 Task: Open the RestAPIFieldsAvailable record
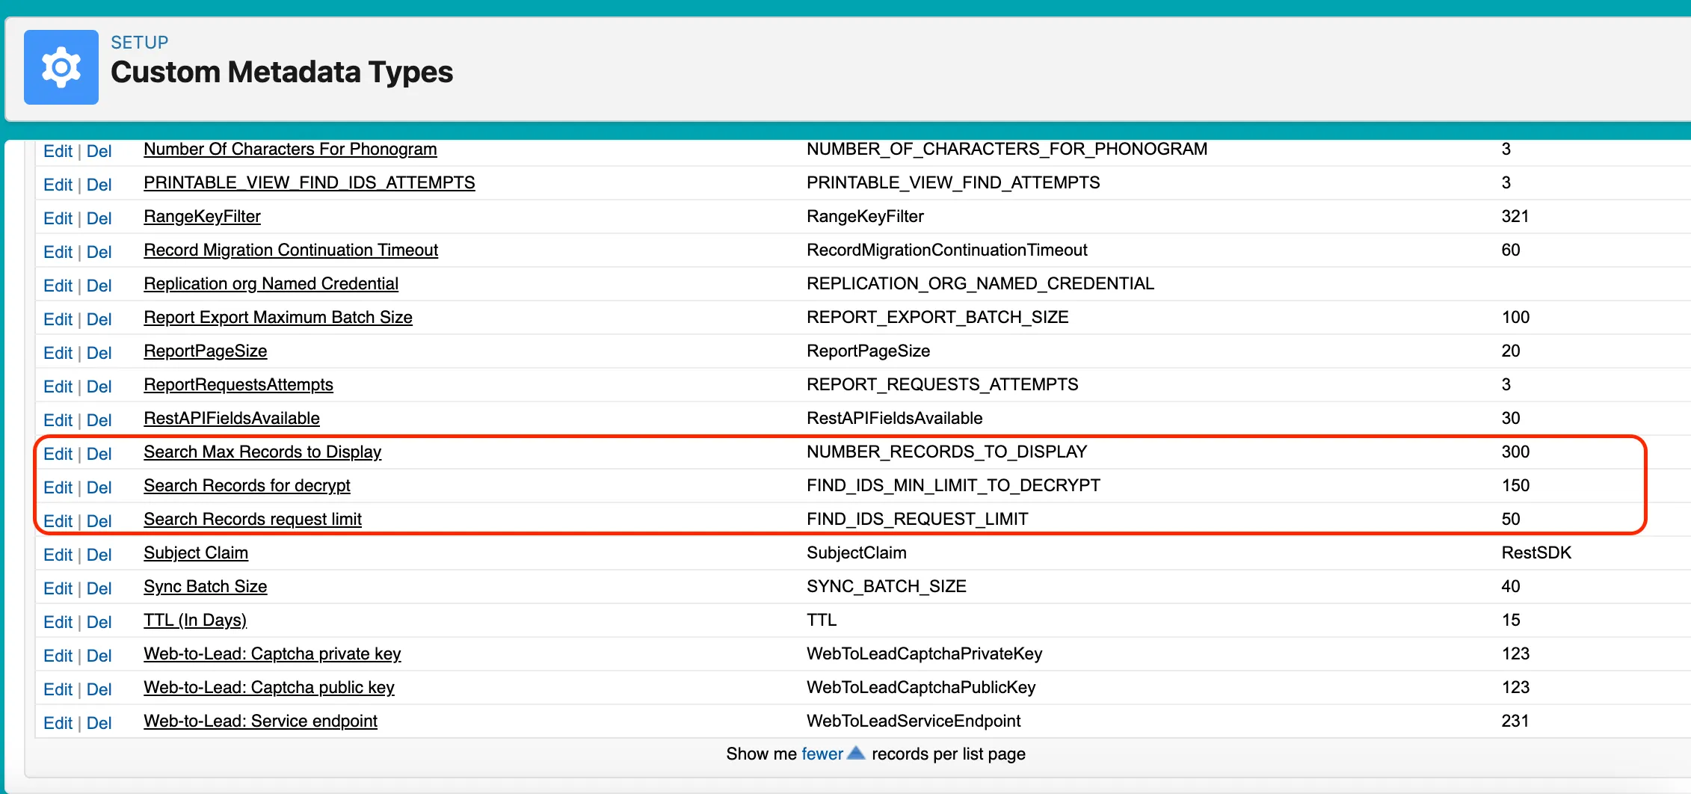coord(232,418)
